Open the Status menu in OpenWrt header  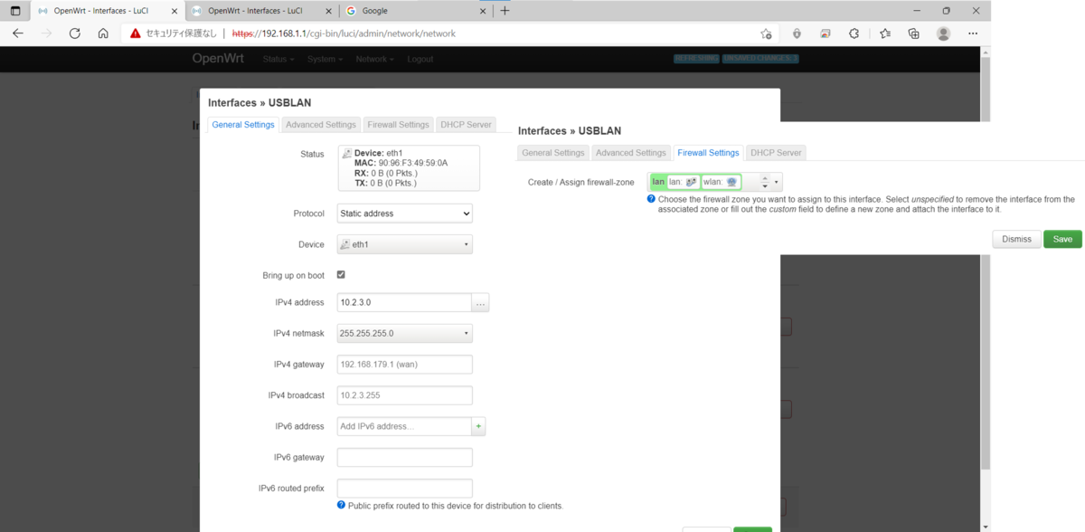[278, 59]
